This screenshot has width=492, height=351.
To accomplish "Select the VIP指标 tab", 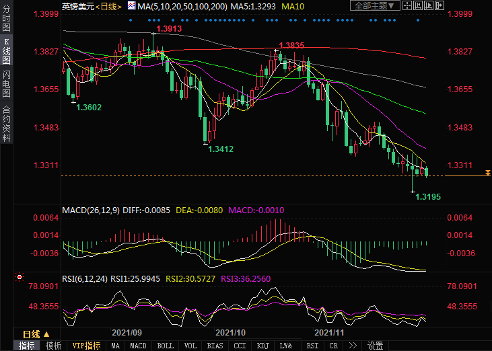I will coord(86,346).
